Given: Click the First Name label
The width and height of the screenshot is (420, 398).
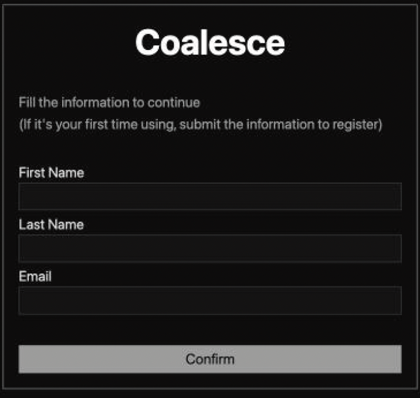Looking at the screenshot, I should pyautogui.click(x=51, y=173).
